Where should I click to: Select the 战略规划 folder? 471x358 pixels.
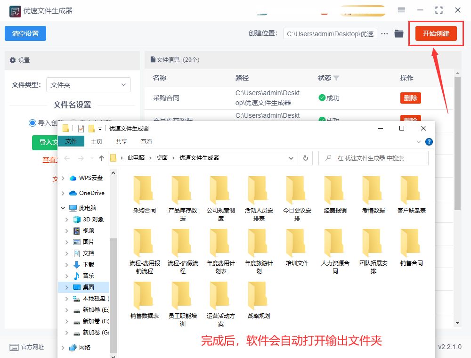(x=259, y=300)
